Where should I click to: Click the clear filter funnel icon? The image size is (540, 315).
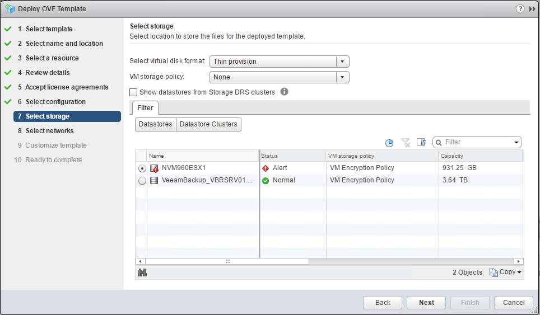coord(406,142)
